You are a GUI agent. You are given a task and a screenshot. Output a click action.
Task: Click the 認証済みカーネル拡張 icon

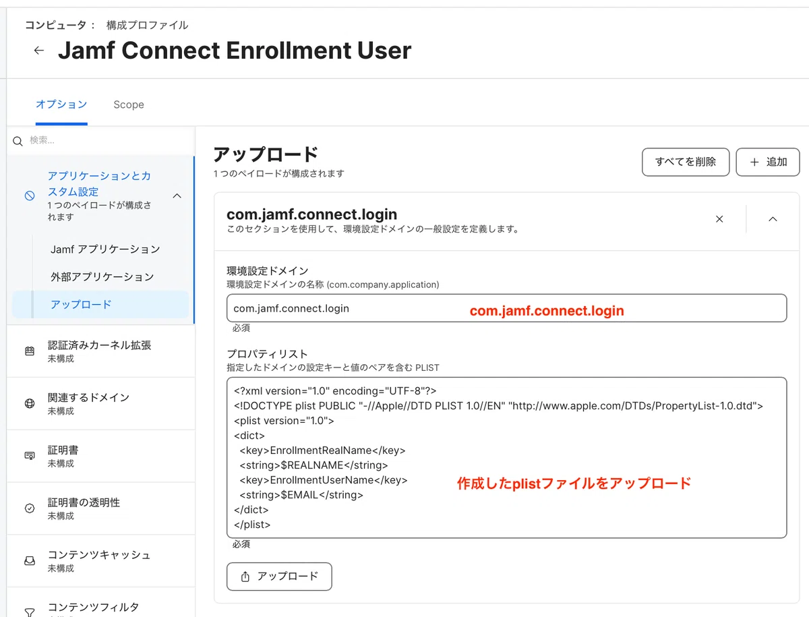pyautogui.click(x=30, y=351)
